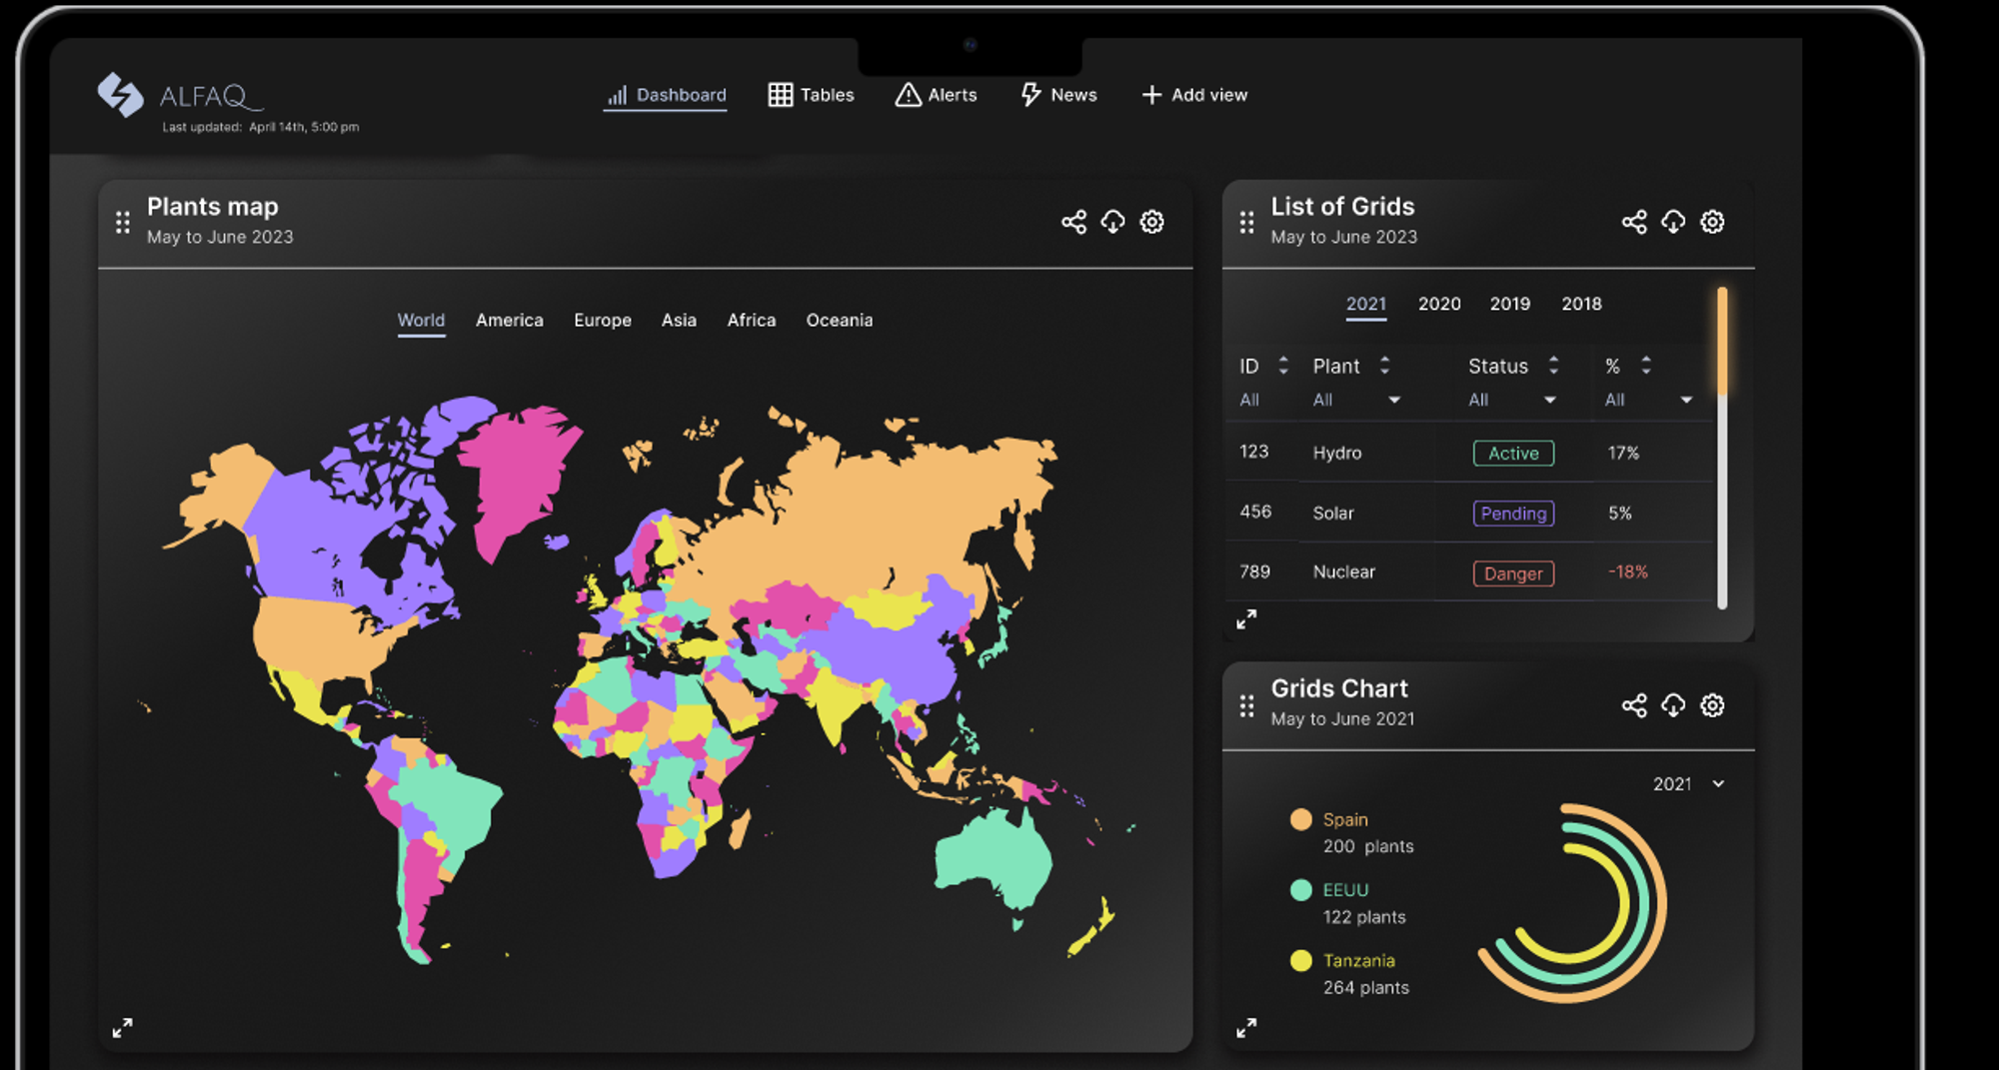Click the Tanzania legend label
This screenshot has height=1070, width=1999.
point(1359,960)
